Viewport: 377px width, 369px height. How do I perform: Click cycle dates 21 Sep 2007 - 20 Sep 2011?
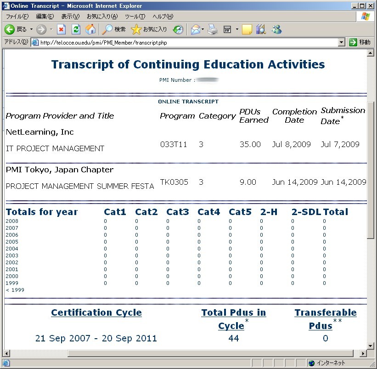pos(96,339)
